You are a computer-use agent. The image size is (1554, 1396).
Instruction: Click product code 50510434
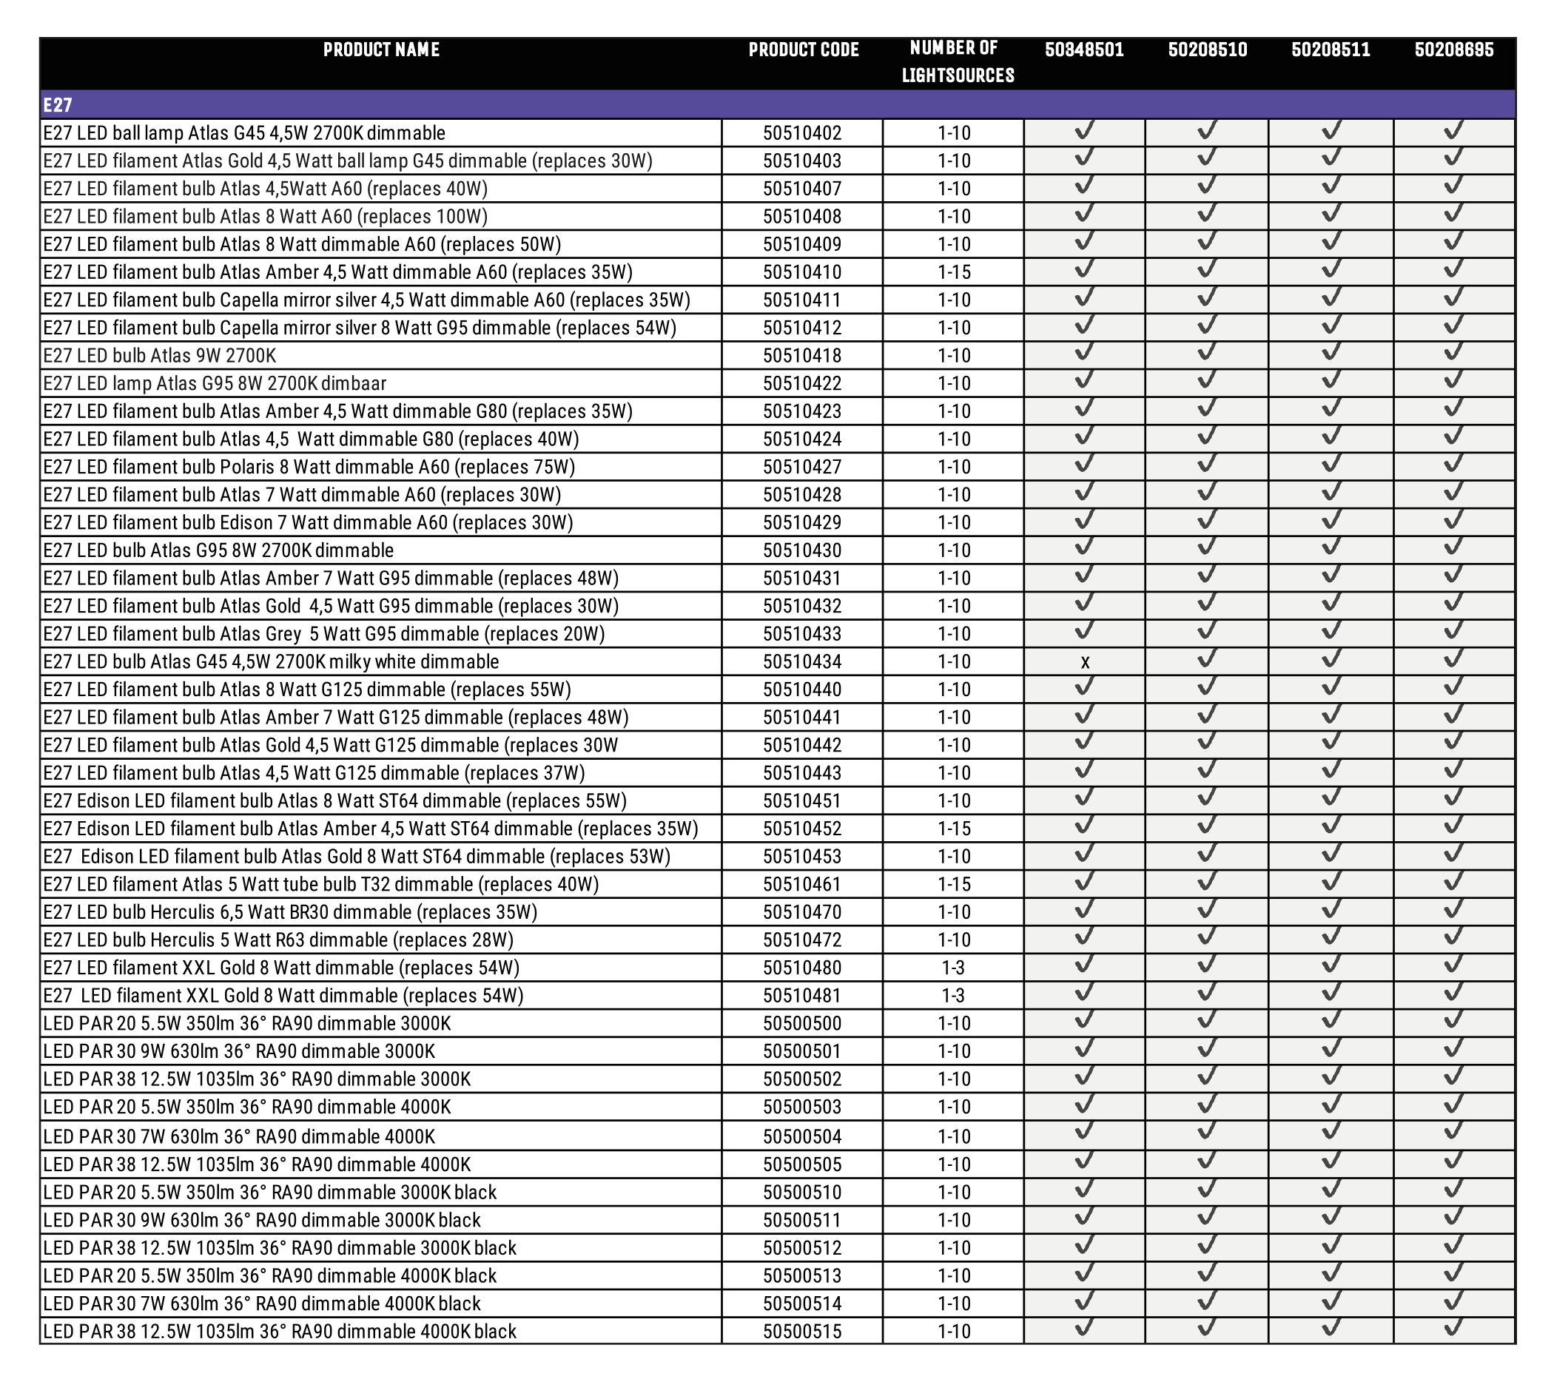click(x=802, y=662)
